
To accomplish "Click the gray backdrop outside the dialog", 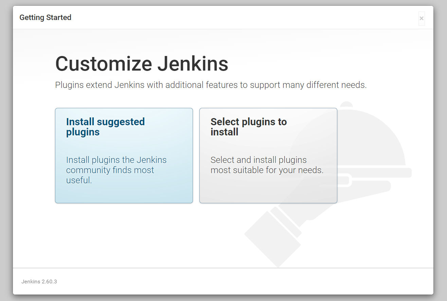I will click(441, 153).
